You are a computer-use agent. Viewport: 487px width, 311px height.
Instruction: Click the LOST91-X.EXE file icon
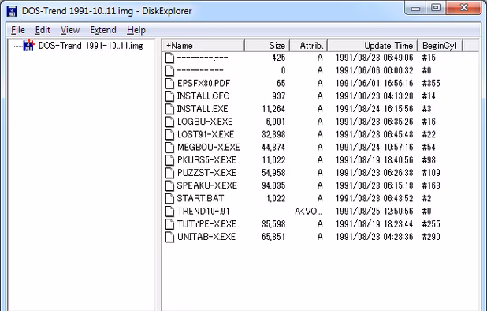point(169,134)
